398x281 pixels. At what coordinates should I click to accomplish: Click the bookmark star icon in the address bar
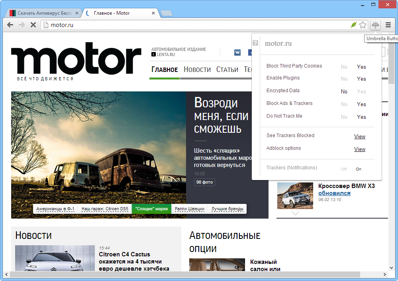click(363, 25)
